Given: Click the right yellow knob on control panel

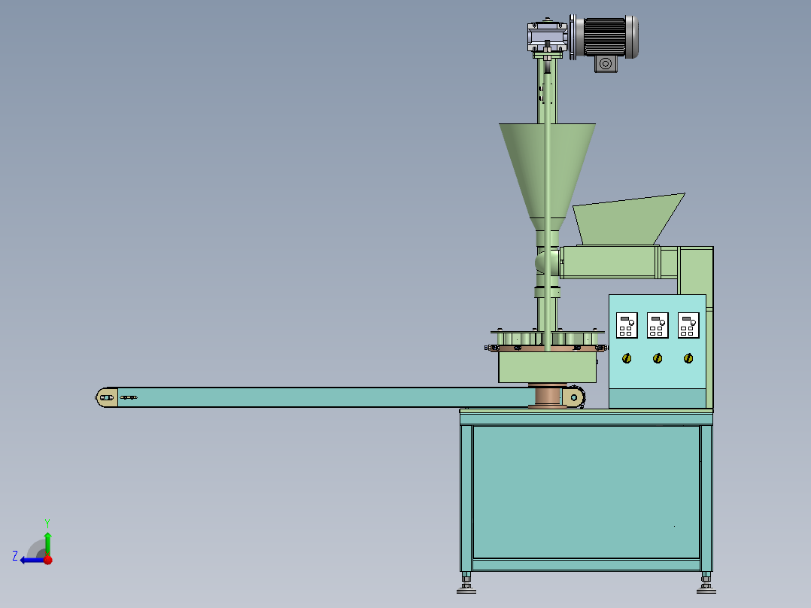Looking at the screenshot, I should (688, 358).
